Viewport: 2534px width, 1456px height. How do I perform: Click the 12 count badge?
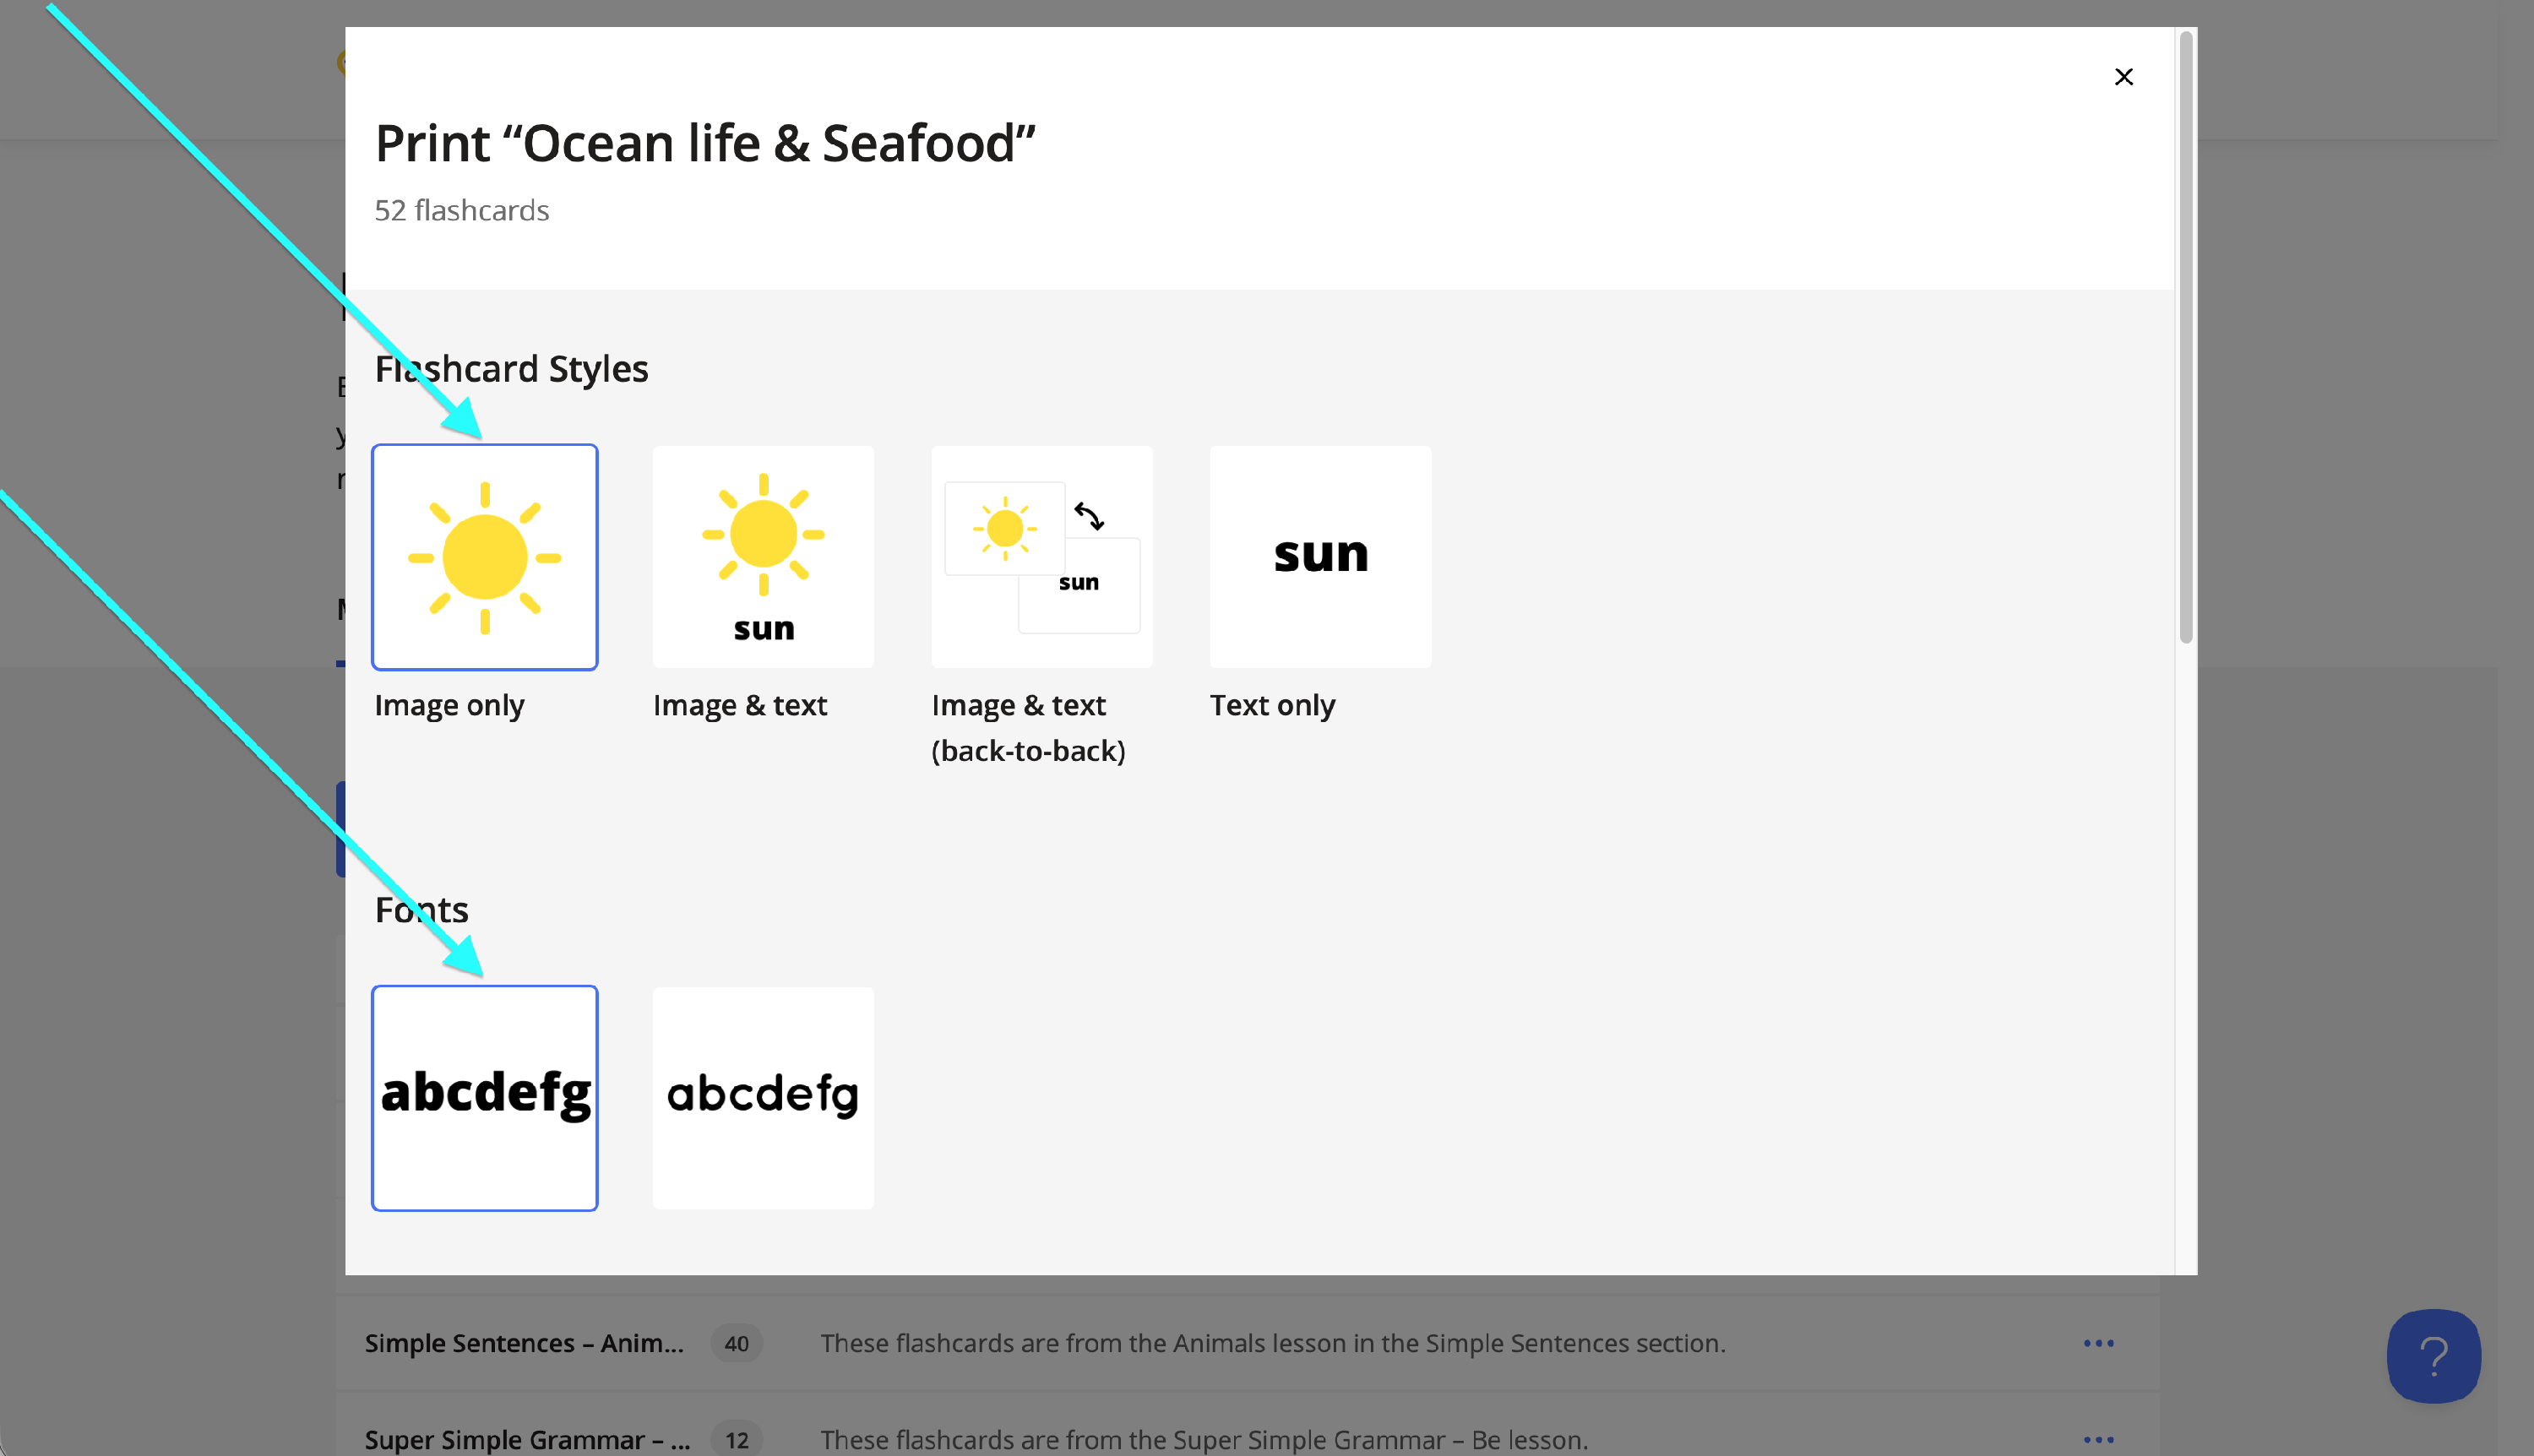[x=736, y=1439]
